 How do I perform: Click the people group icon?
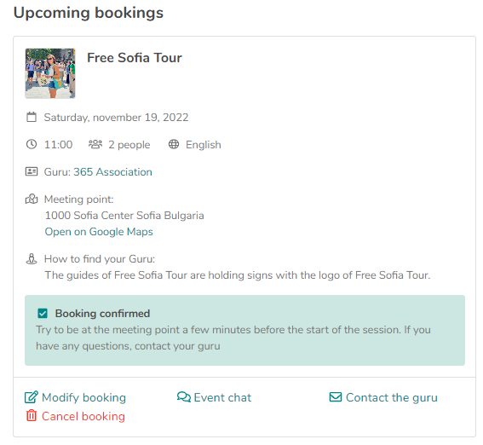pyautogui.click(x=95, y=144)
